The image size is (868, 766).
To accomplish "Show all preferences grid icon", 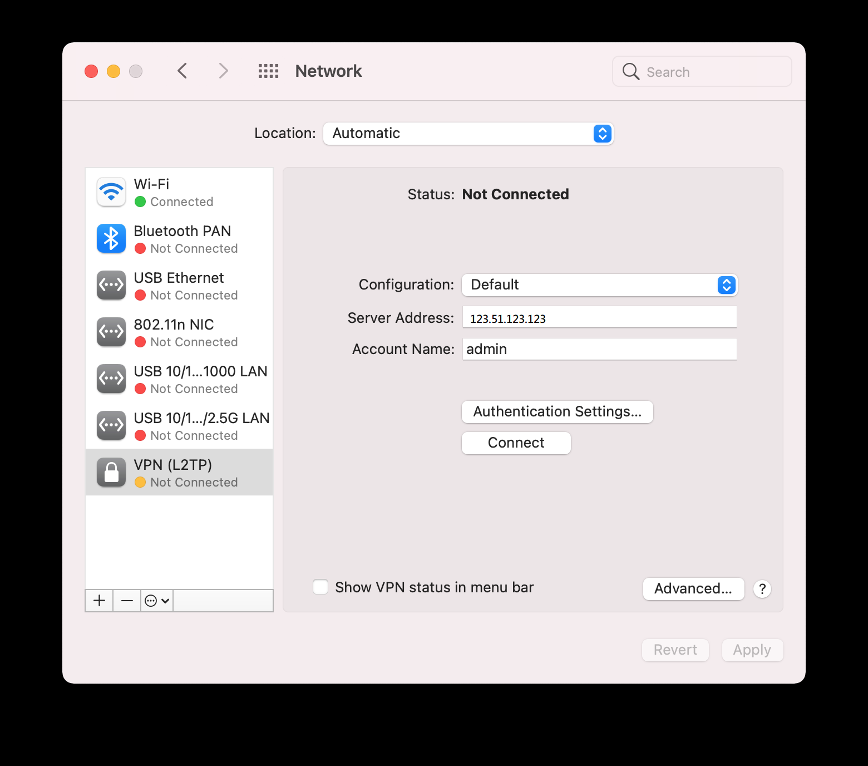I will (268, 71).
